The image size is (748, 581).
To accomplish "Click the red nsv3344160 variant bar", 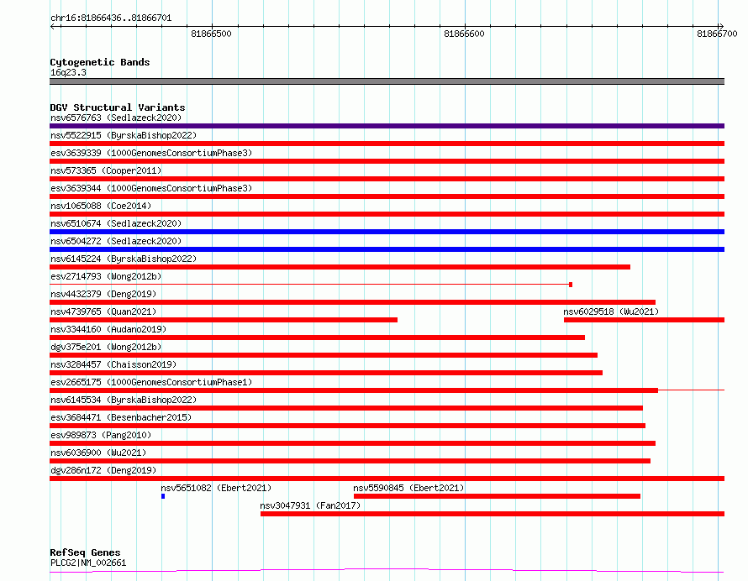I will (x=317, y=338).
